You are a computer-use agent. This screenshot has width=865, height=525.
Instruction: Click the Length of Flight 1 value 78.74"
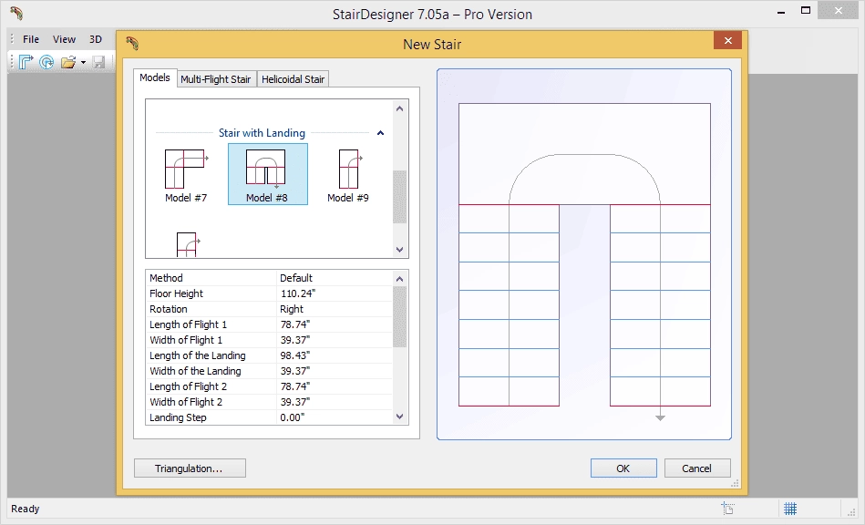(x=295, y=324)
